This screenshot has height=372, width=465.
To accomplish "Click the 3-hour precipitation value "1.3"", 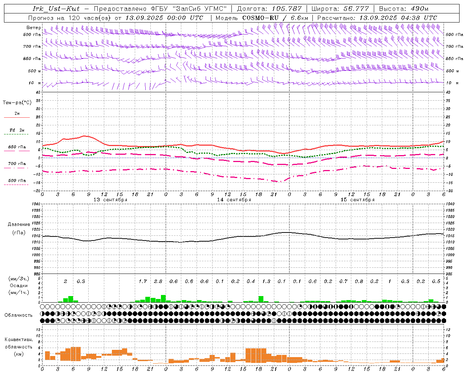I will pos(266,282).
